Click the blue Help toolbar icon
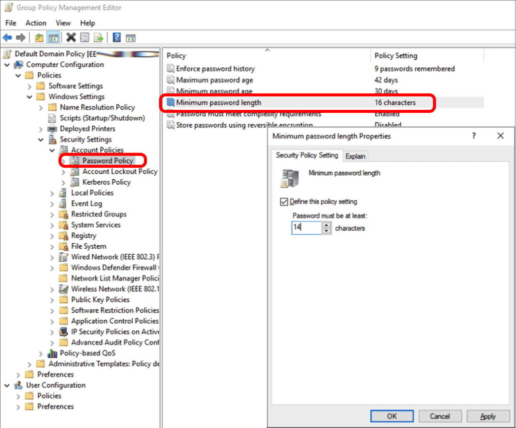 [x=117, y=38]
